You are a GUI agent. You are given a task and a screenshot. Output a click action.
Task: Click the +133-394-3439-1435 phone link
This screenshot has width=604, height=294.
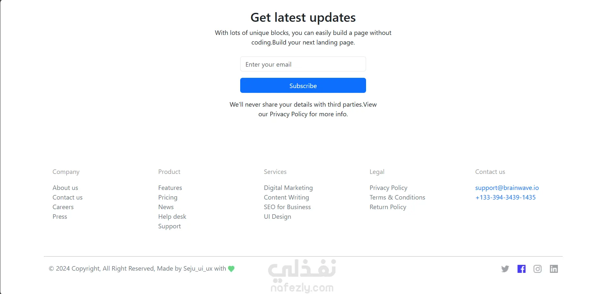tap(505, 197)
